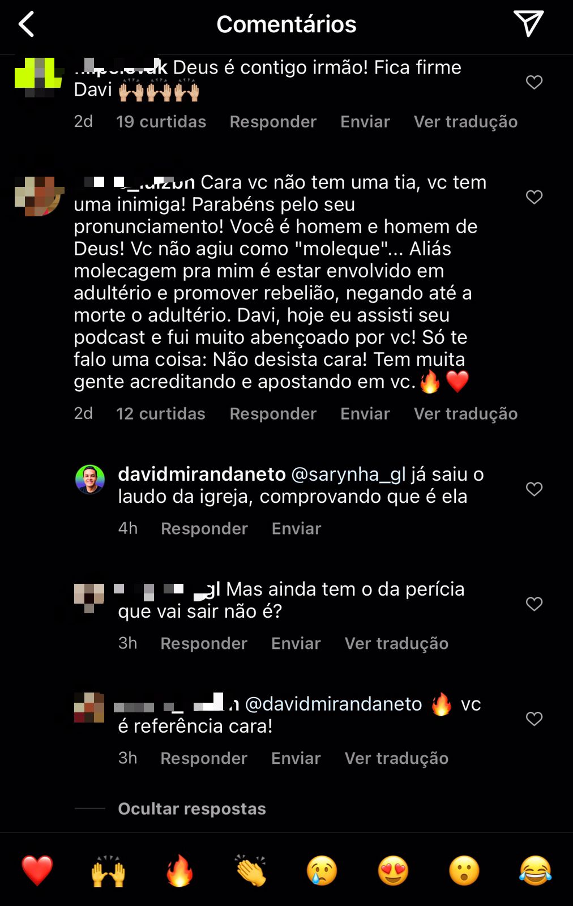Open the davidmirandaneto username profile
Screen dimensions: 573x906
(x=202, y=474)
